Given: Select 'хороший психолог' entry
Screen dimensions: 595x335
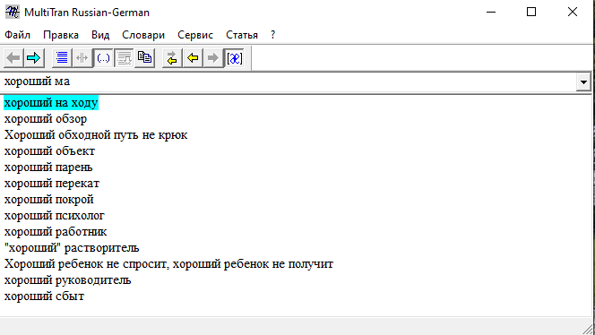Looking at the screenshot, I should click(x=55, y=216).
